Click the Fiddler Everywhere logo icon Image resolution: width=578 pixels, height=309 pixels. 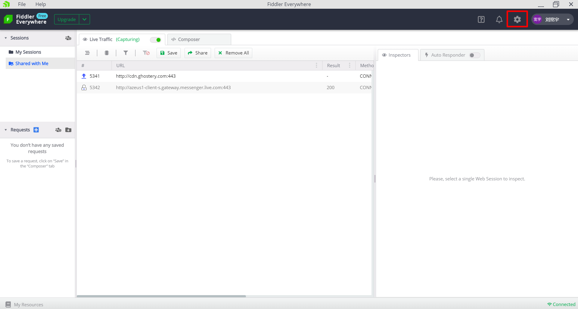point(8,20)
